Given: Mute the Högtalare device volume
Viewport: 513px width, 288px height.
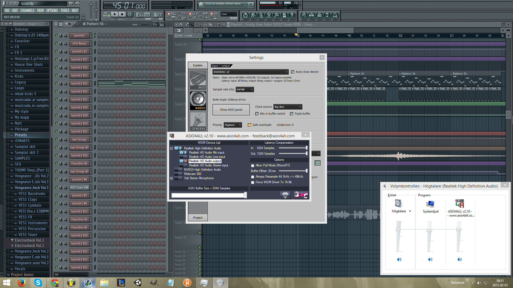Looking at the screenshot, I should click(x=399, y=259).
